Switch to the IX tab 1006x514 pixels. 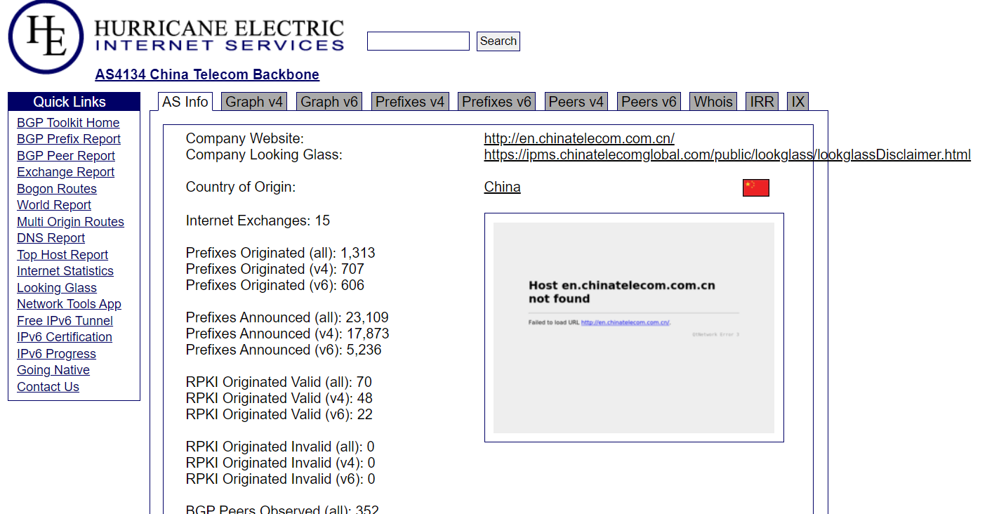(797, 102)
